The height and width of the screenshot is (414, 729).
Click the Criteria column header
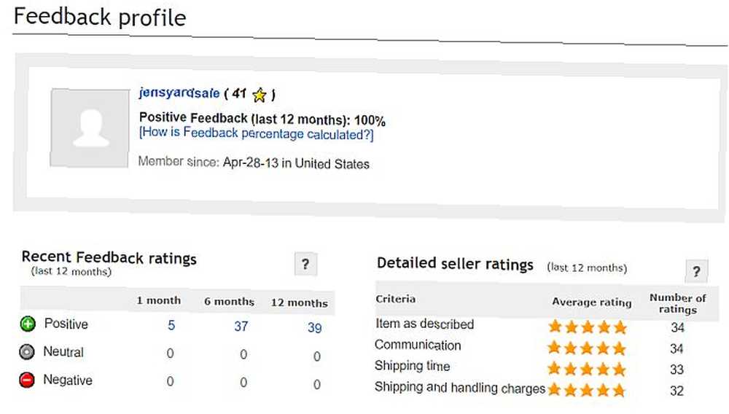(396, 299)
